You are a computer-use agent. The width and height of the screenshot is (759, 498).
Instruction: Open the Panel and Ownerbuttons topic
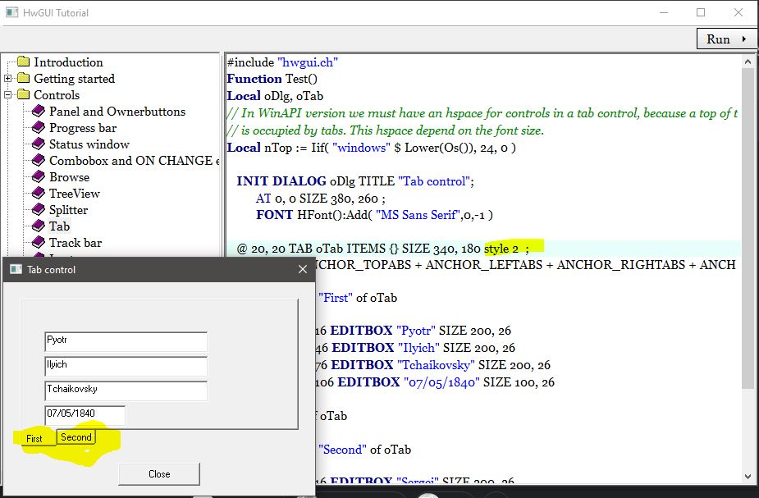pos(117,112)
